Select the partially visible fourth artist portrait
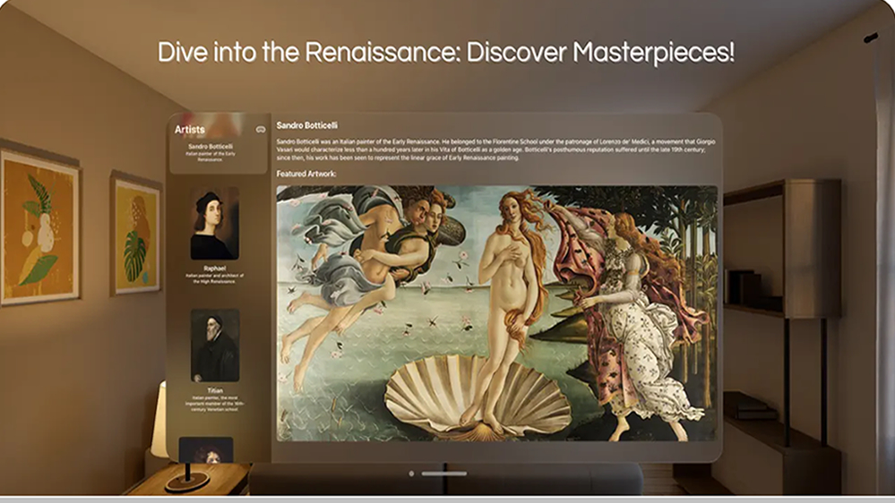Image resolution: width=895 pixels, height=503 pixels. [x=206, y=449]
